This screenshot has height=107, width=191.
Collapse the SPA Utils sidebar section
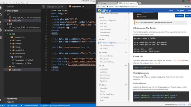point(126,66)
